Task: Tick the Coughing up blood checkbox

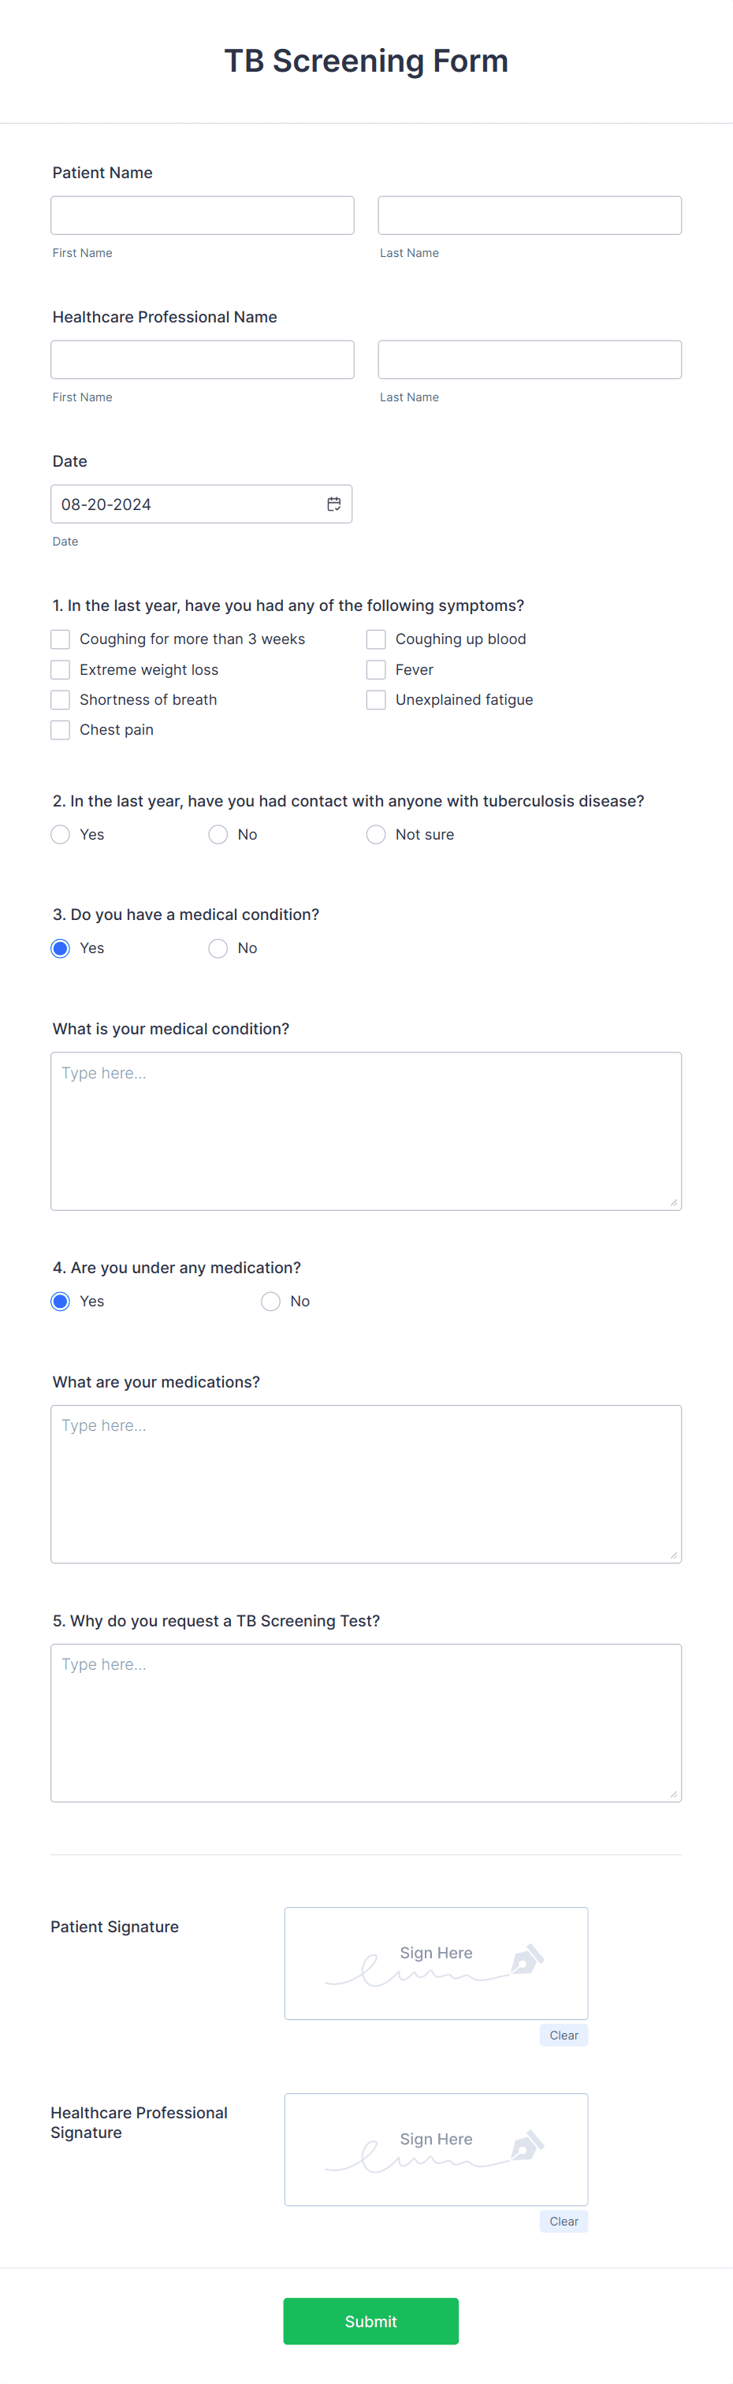Action: pos(376,639)
